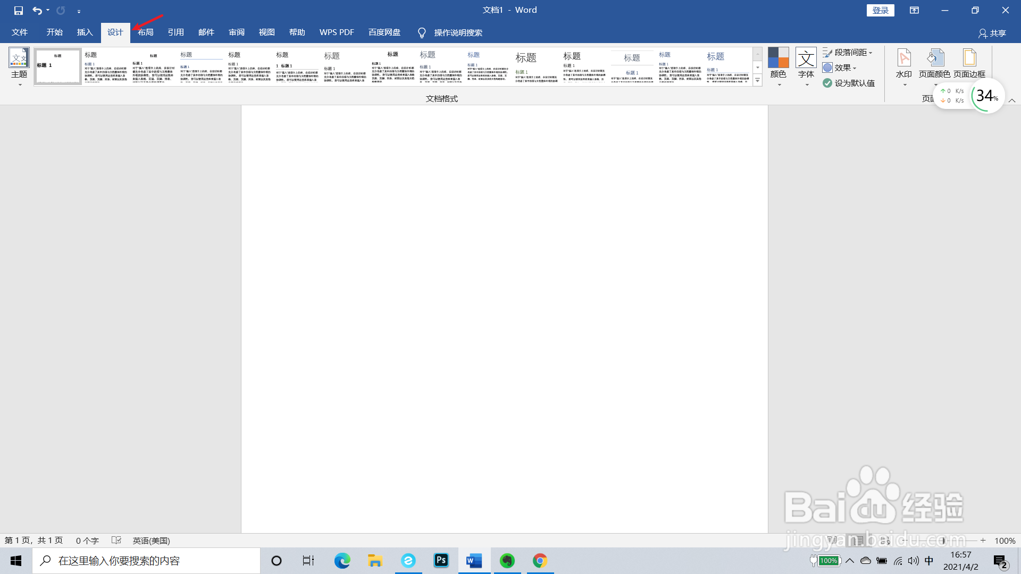This screenshot has height=574, width=1021.
Task: Select the last visible style set thumbnail
Action: (728, 66)
